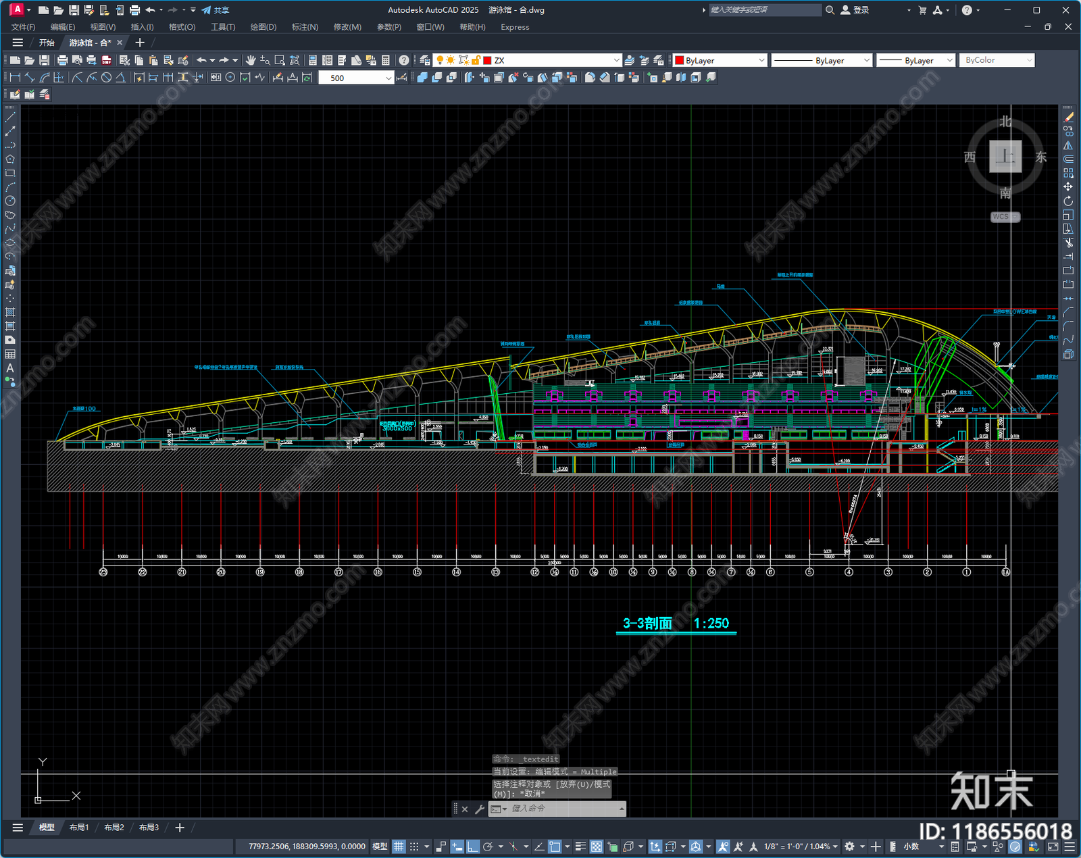1081x858 pixels.
Task: Toggle ortho mode in status bar
Action: [x=473, y=847]
